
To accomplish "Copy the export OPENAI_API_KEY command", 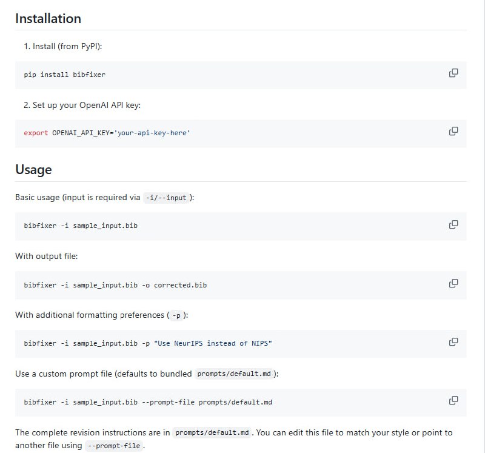I will (x=453, y=131).
